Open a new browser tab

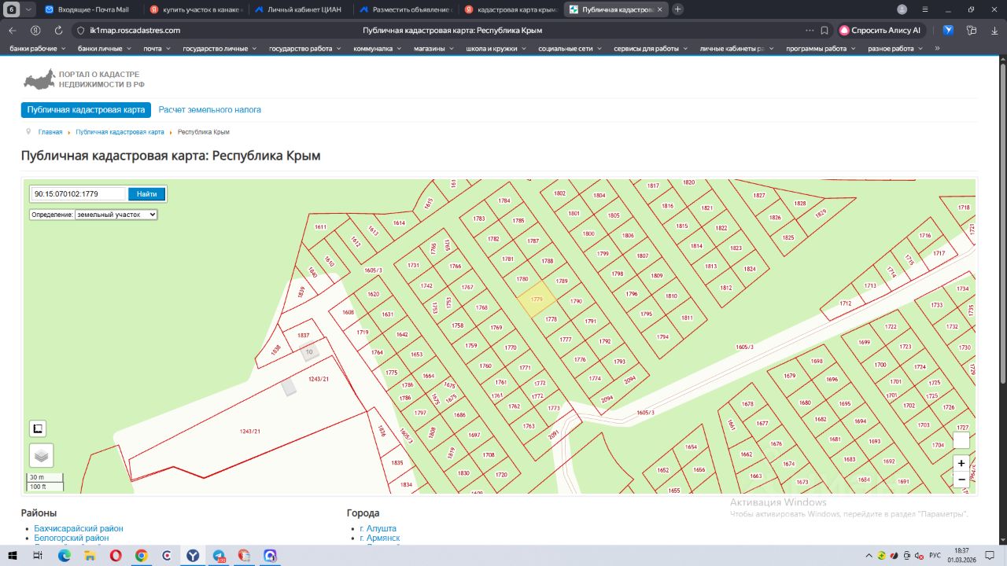(x=678, y=9)
